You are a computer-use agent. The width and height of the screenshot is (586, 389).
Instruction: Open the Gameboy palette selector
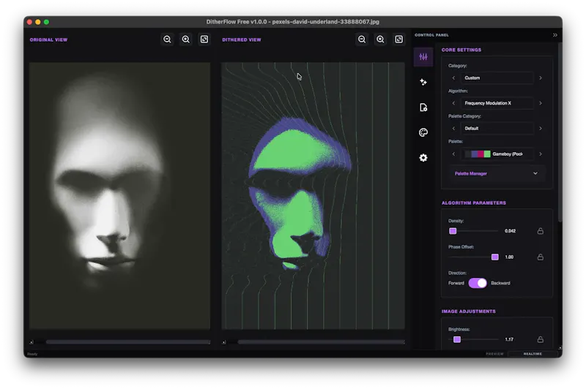tap(497, 154)
